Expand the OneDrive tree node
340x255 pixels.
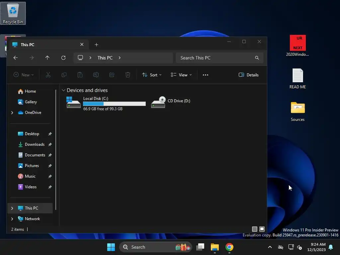point(12,113)
